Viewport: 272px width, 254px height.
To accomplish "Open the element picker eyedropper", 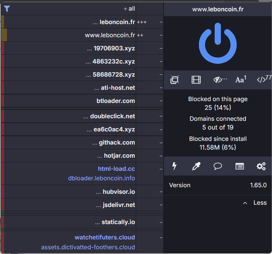I will (x=196, y=166).
